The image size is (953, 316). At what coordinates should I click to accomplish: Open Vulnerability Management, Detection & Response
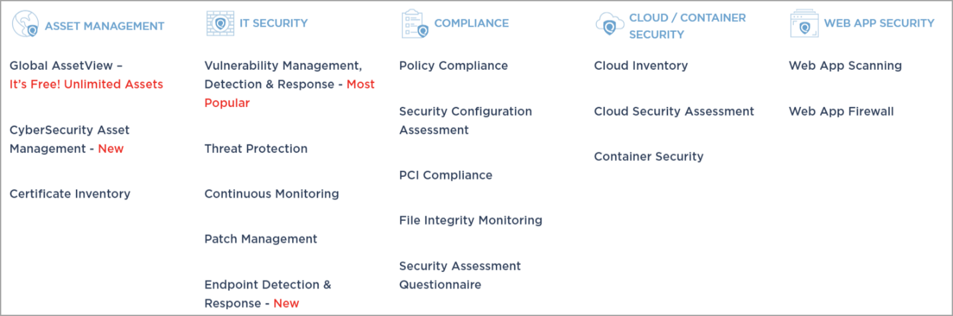point(283,66)
